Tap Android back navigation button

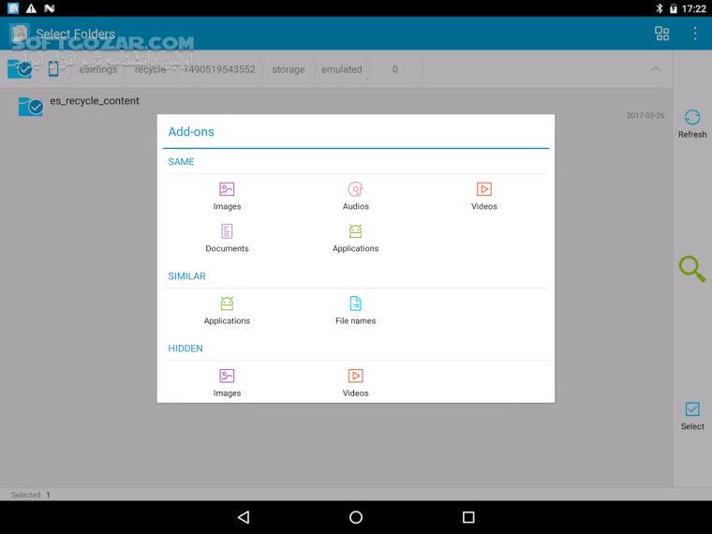coord(244,517)
